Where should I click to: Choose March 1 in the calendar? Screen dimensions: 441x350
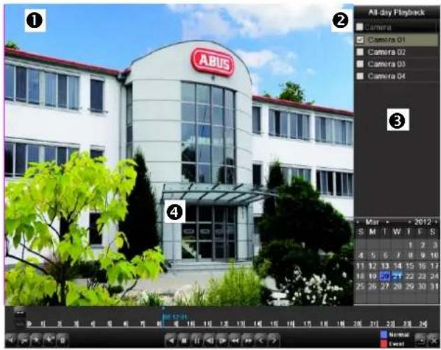tap(410, 245)
